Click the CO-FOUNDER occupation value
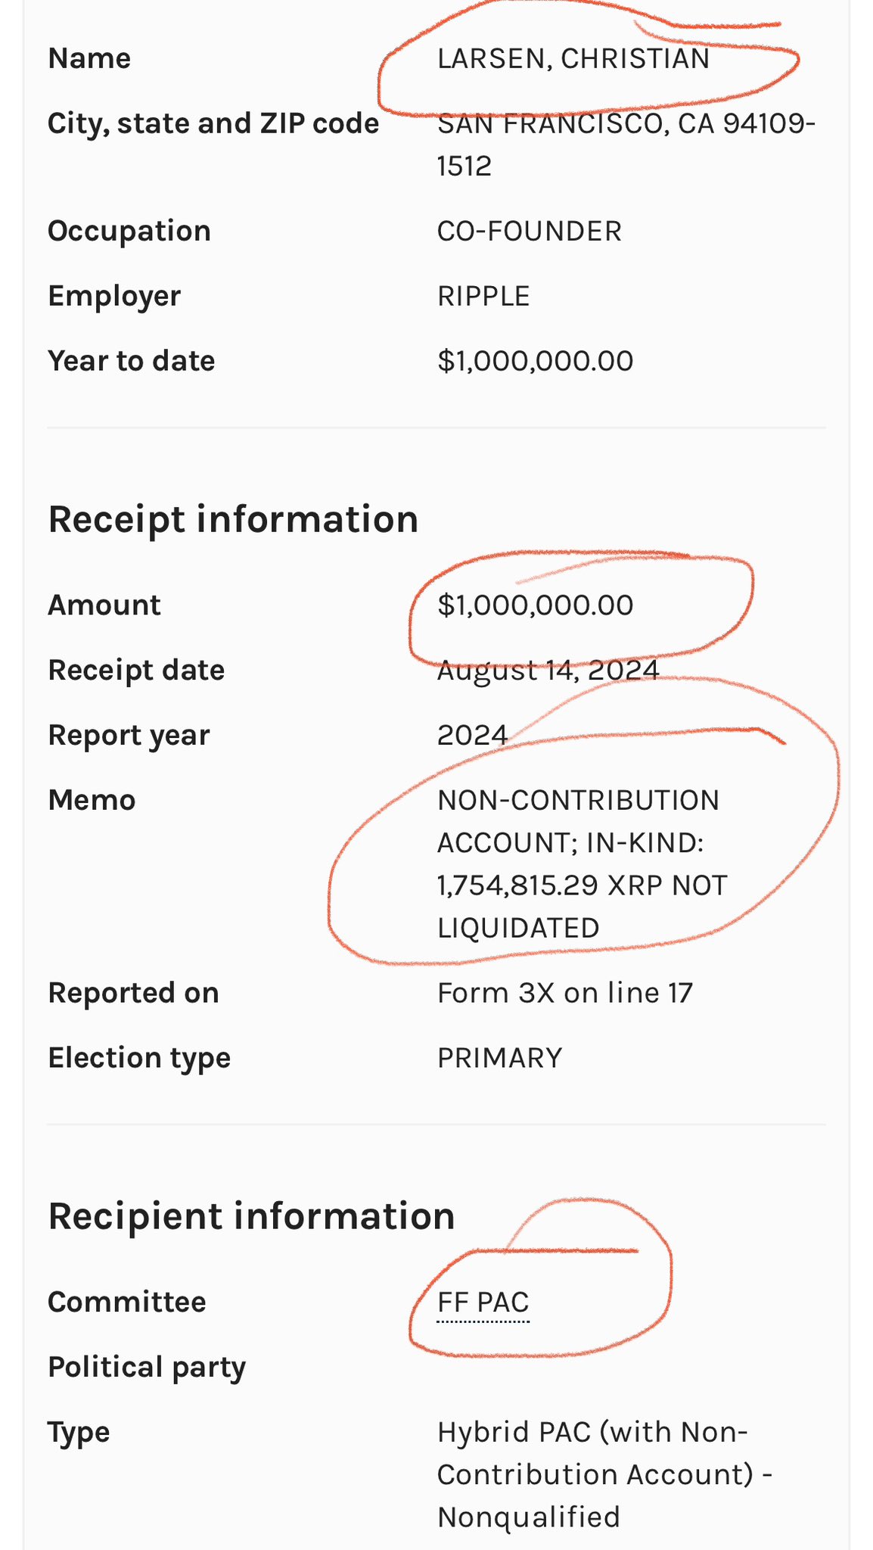The image size is (873, 1550). click(x=529, y=231)
